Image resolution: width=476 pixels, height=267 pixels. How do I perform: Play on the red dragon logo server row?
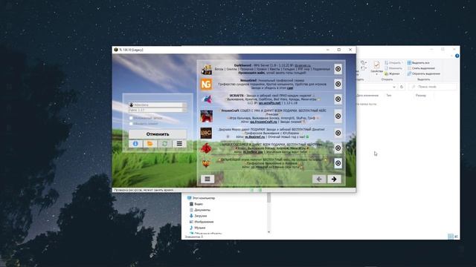click(338, 148)
